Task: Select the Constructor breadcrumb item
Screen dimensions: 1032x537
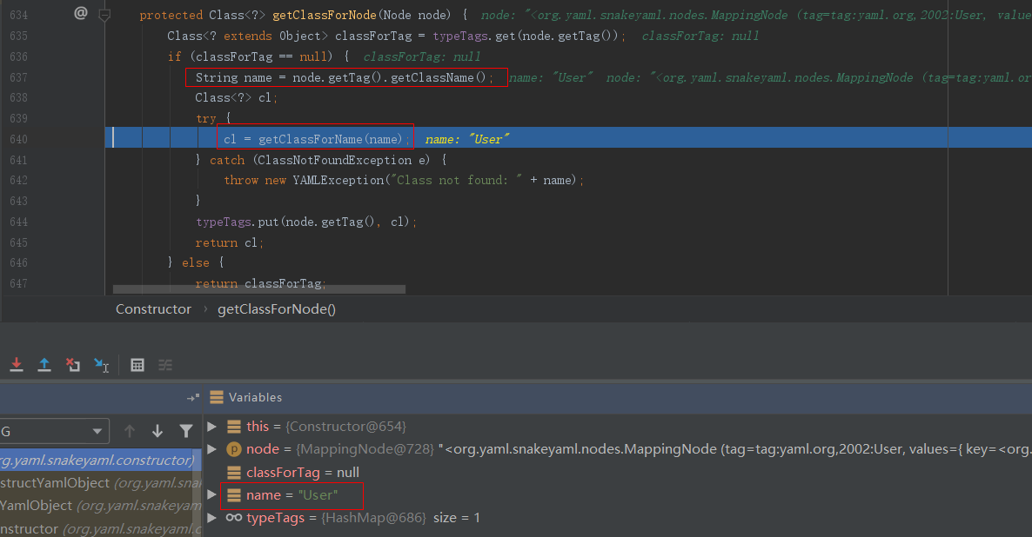Action: click(153, 309)
